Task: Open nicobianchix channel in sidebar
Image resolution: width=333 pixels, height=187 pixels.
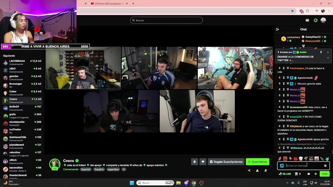Action: [22, 123]
